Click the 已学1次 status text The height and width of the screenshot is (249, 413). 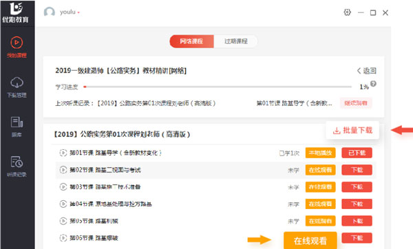[x=290, y=153]
